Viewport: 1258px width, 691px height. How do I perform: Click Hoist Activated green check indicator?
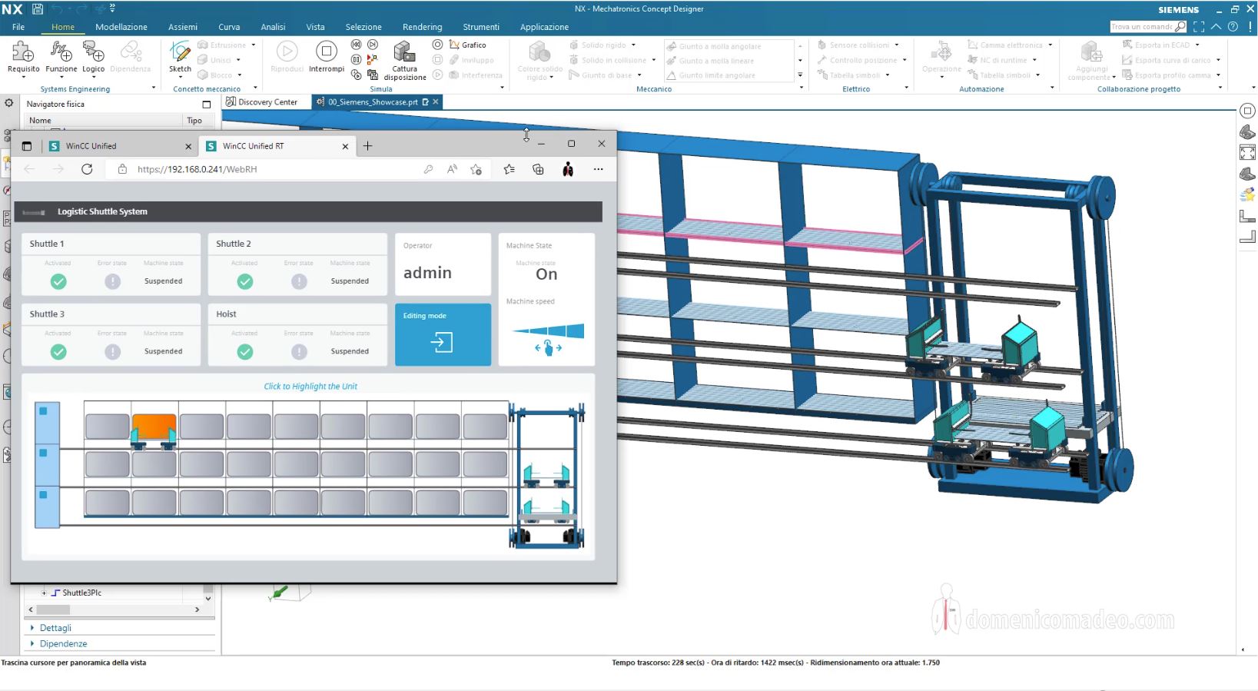click(245, 351)
